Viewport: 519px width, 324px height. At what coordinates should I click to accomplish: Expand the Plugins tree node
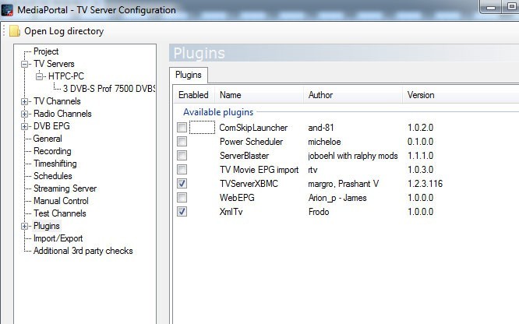coord(26,226)
